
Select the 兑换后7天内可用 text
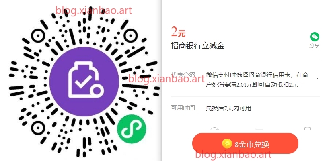(228, 108)
